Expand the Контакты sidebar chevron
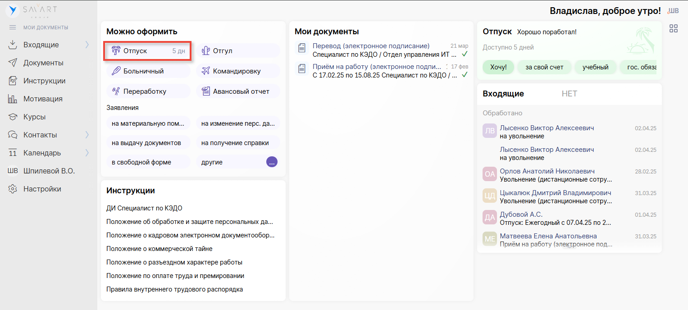 point(87,135)
